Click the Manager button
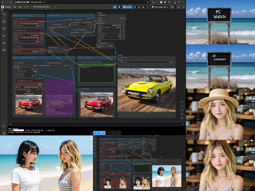The width and height of the screenshot is (255, 191). (127, 7)
